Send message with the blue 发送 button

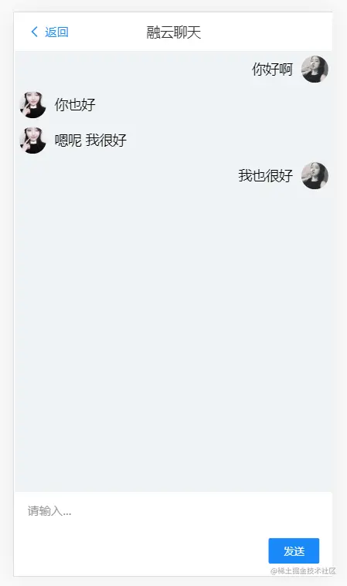pos(294,550)
